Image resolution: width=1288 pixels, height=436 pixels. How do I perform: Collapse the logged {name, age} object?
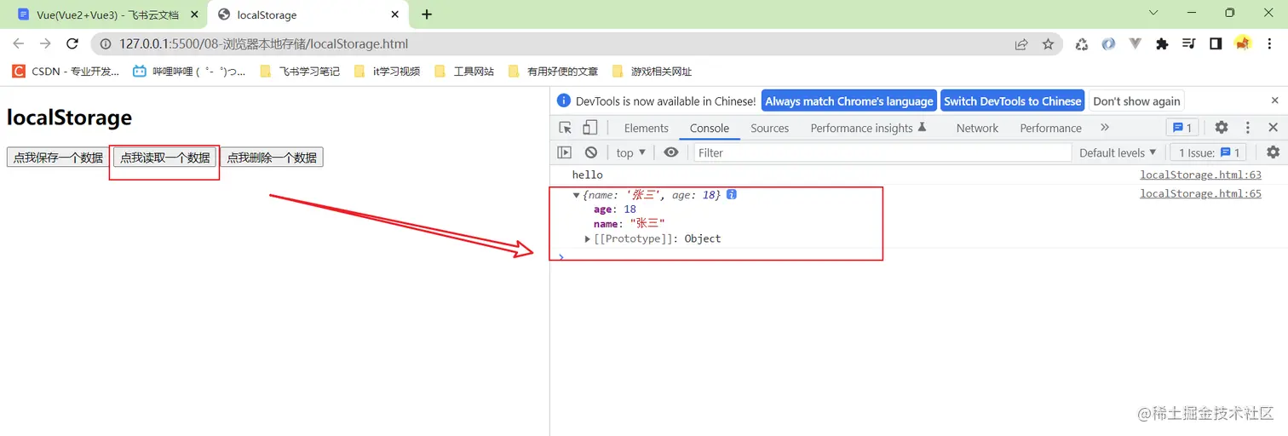(x=577, y=195)
